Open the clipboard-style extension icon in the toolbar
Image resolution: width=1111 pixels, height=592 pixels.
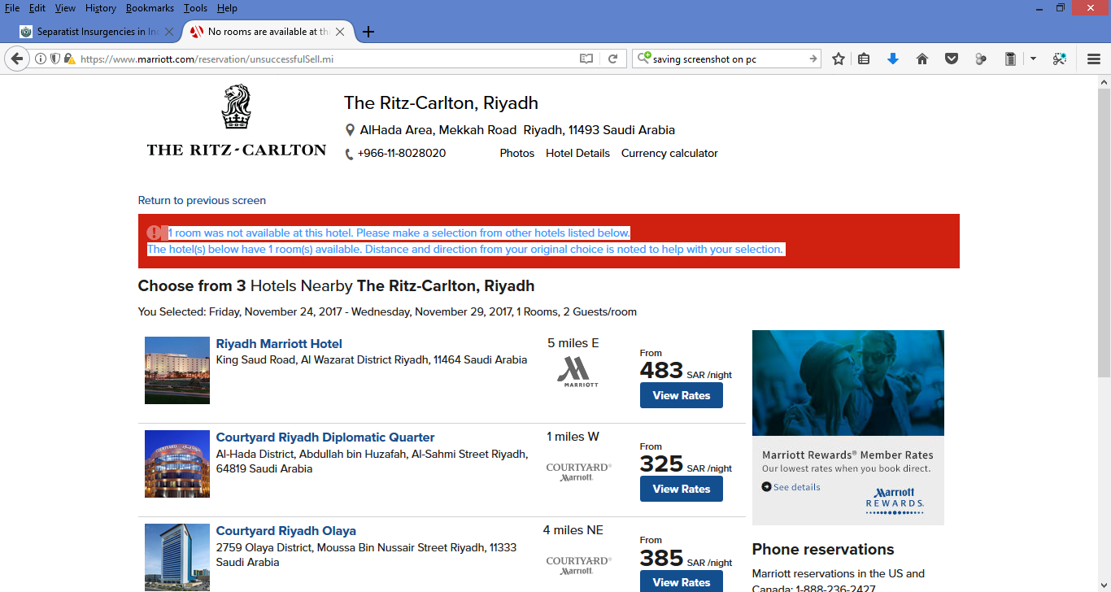click(1010, 59)
